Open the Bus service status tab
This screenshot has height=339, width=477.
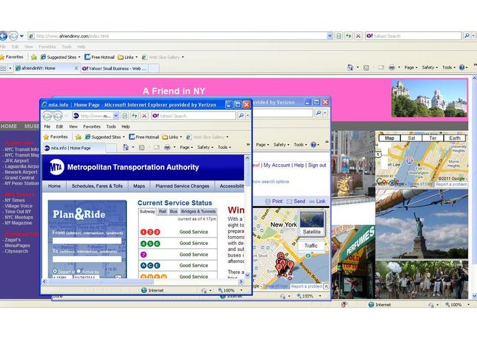[x=174, y=211]
